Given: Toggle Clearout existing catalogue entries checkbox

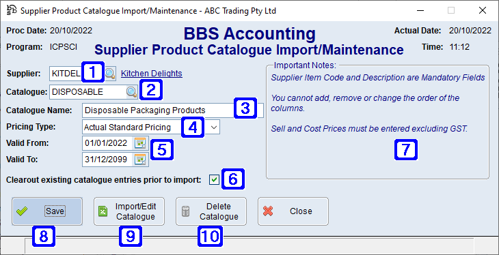Looking at the screenshot, I should tap(214, 180).
